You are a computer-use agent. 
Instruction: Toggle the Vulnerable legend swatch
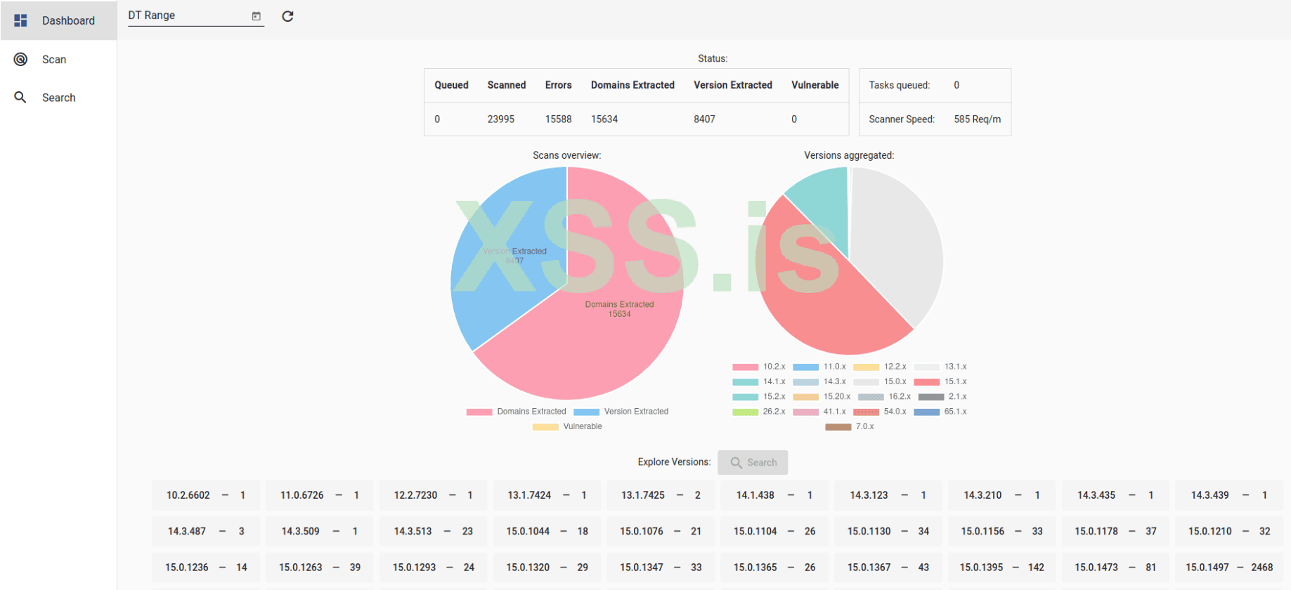tap(545, 426)
